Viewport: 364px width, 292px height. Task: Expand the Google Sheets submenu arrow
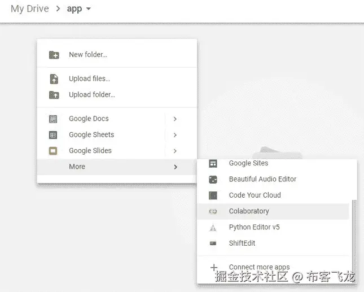coord(176,135)
